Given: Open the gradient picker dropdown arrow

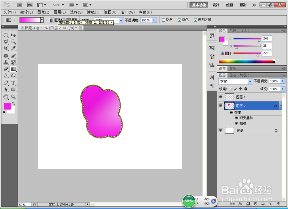Looking at the screenshot, I should [x=42, y=20].
